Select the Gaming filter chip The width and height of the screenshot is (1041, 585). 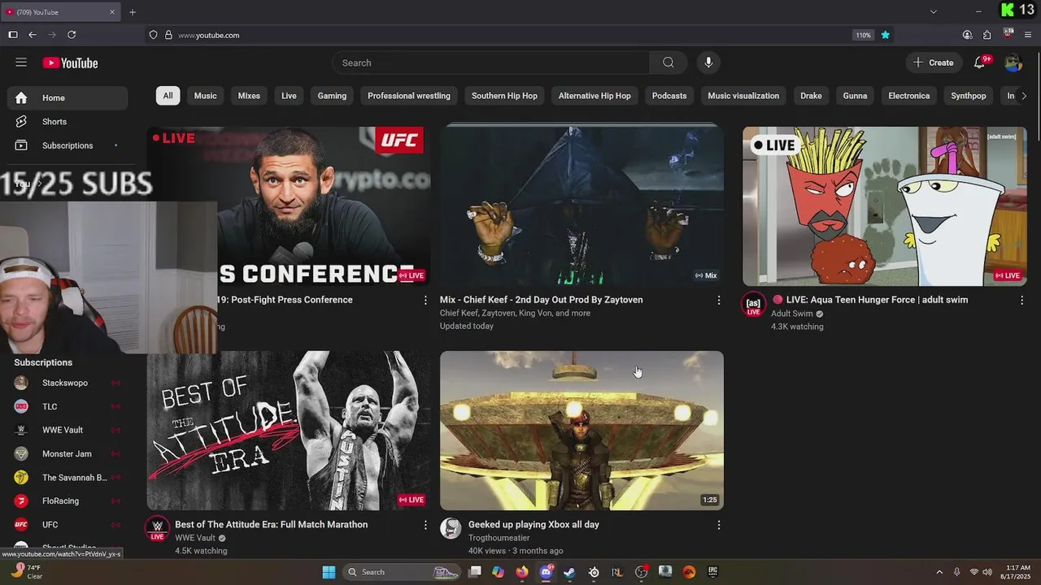pyautogui.click(x=332, y=96)
